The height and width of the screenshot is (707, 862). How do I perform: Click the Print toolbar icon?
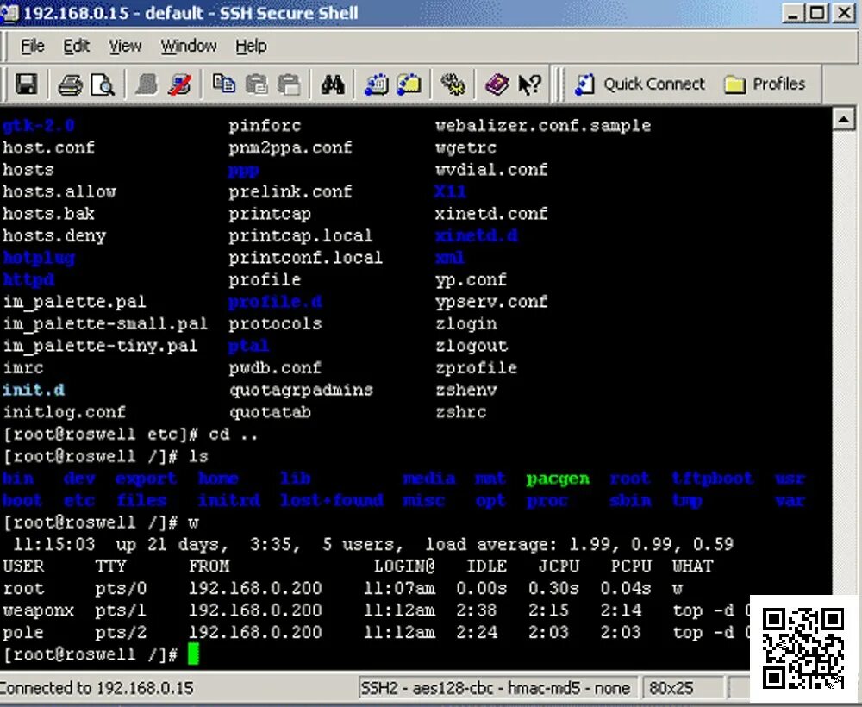click(x=70, y=84)
